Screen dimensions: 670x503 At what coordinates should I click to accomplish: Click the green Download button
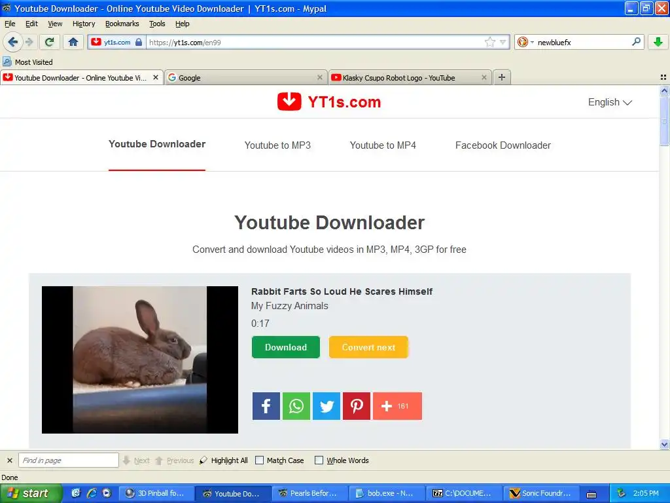coord(286,347)
